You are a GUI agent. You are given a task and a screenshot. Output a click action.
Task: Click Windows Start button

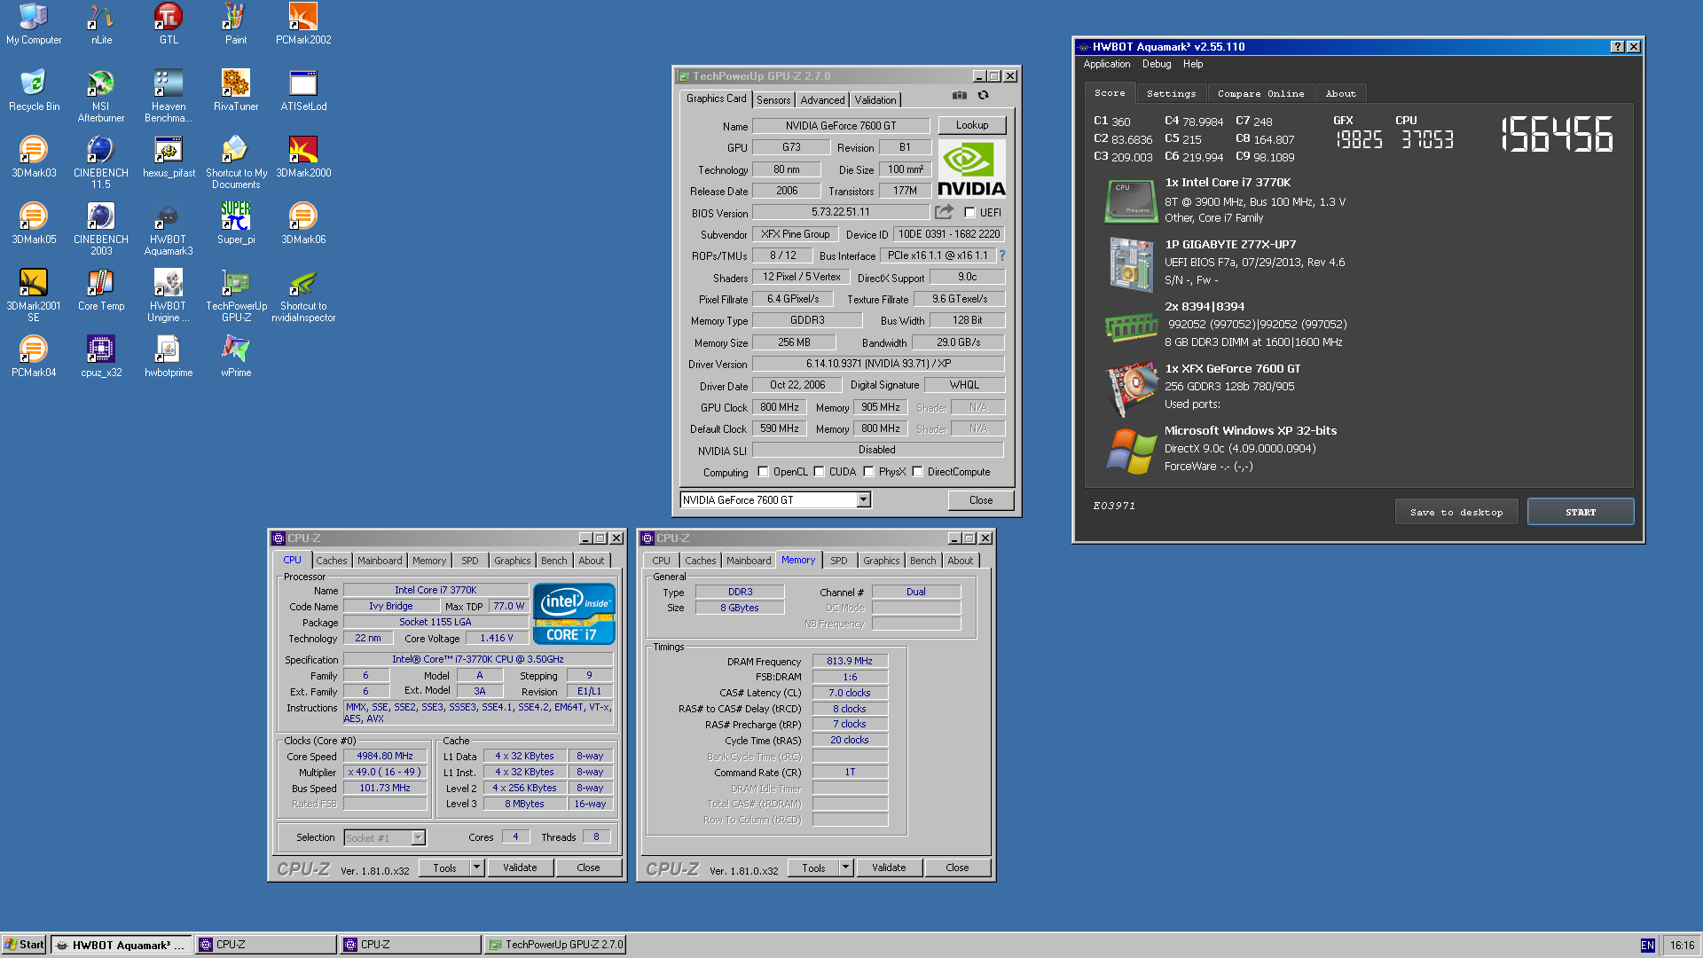[x=24, y=945]
